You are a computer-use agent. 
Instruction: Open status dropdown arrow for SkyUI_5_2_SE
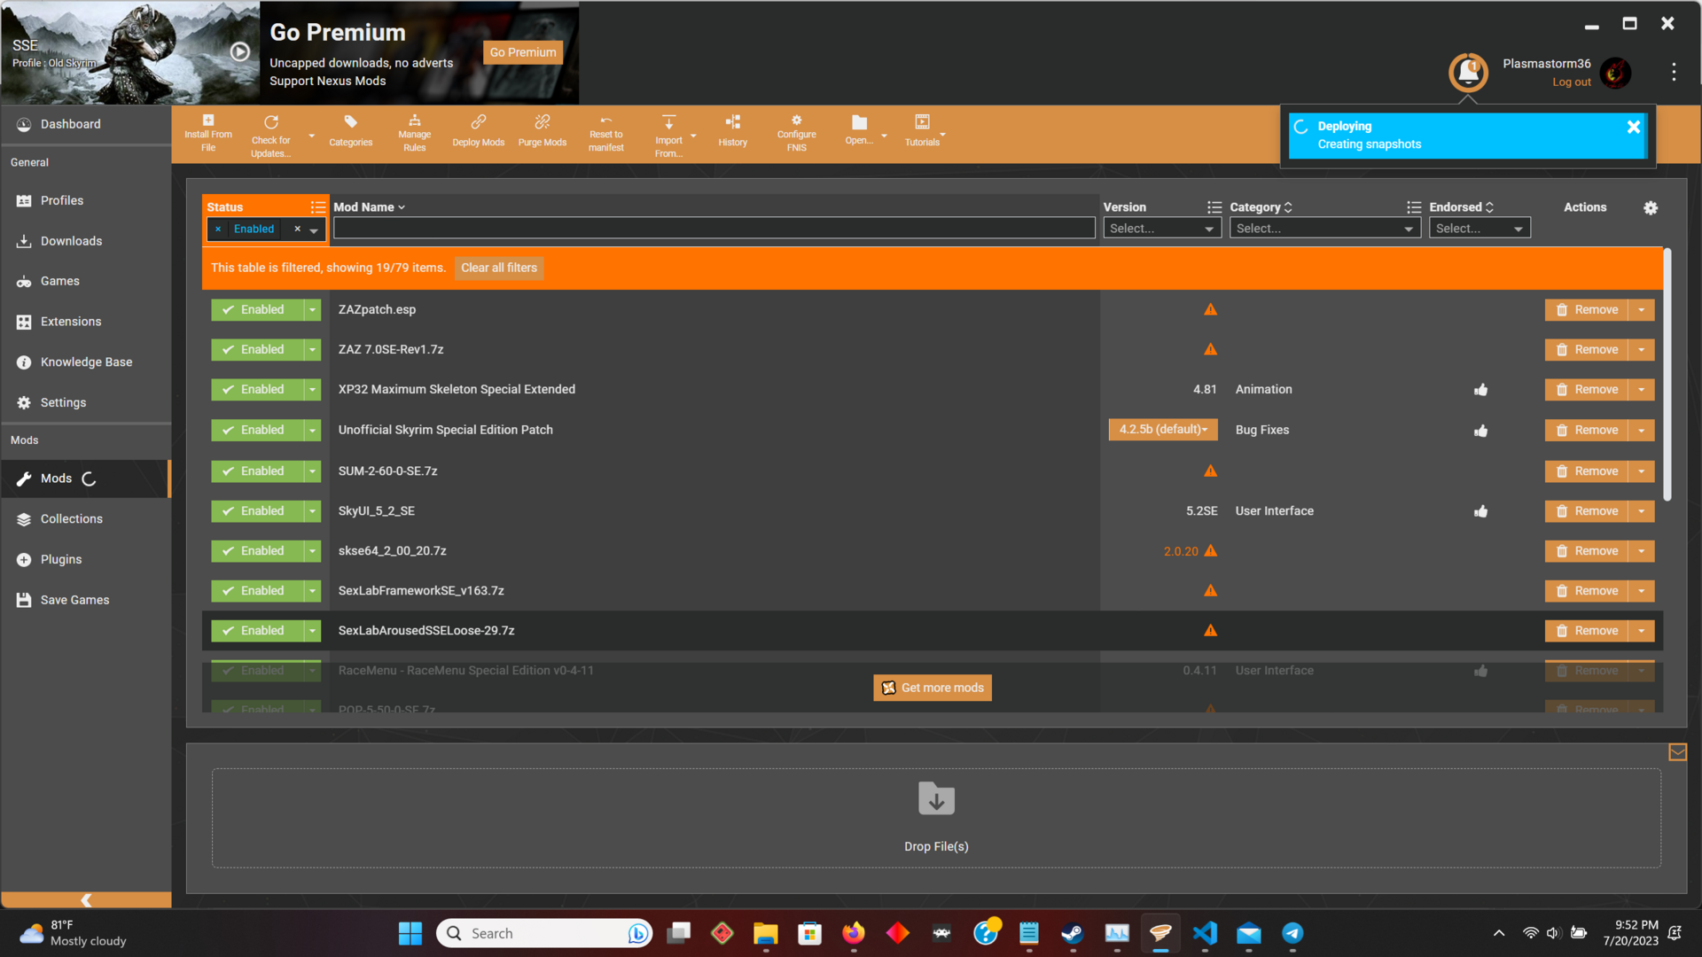click(312, 510)
